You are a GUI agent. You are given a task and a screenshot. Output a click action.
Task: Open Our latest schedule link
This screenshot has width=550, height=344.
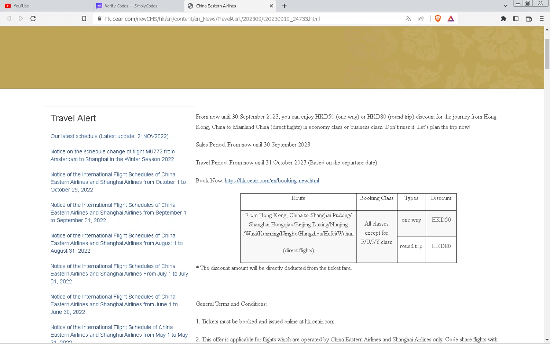110,136
